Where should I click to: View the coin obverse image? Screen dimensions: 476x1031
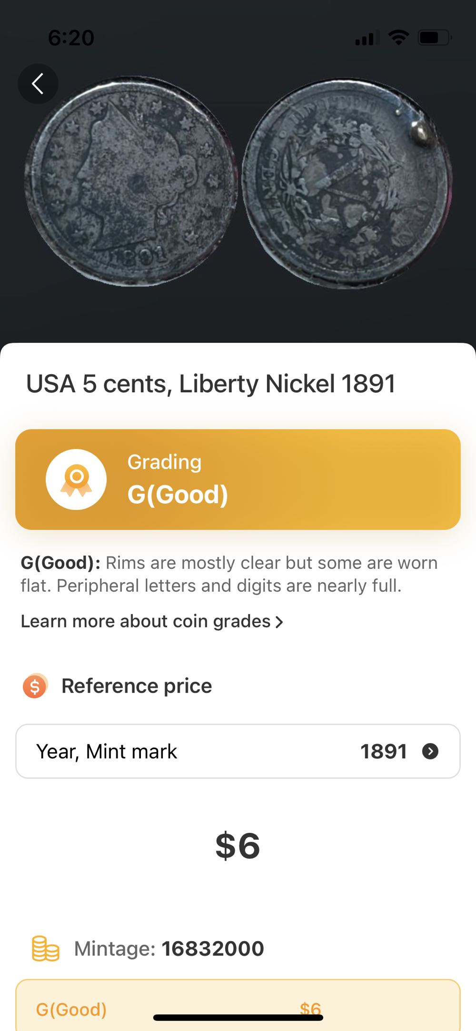[130, 181]
